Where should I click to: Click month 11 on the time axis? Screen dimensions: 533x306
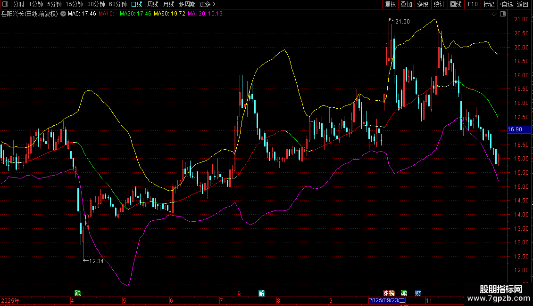coord(429,301)
